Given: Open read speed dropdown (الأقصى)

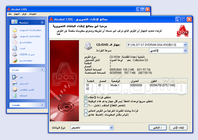Looking at the screenshot, I should pyautogui.click(x=185, y=51).
